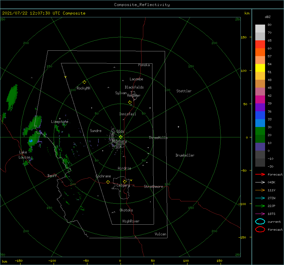Choose the light blue 33-30 dBZ swatch
The height and width of the screenshot is (265, 284).
point(260,123)
